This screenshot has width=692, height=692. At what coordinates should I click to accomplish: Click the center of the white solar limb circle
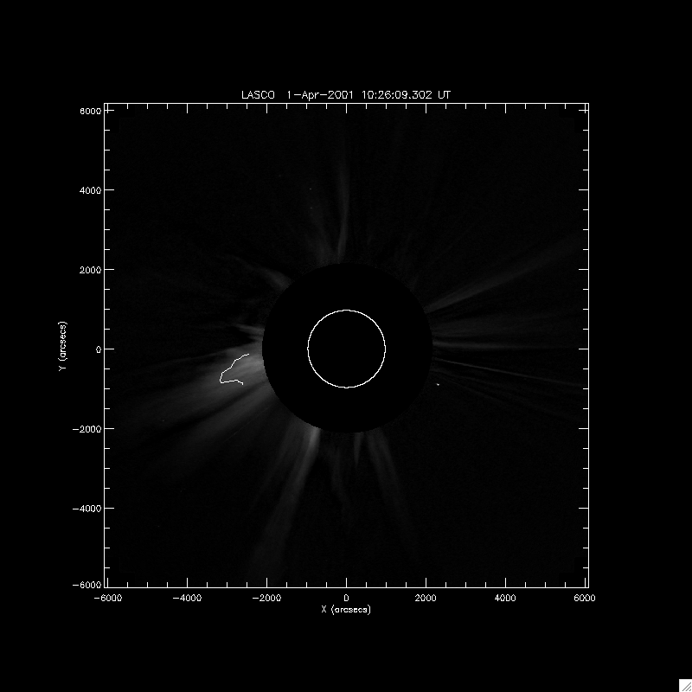click(346, 349)
